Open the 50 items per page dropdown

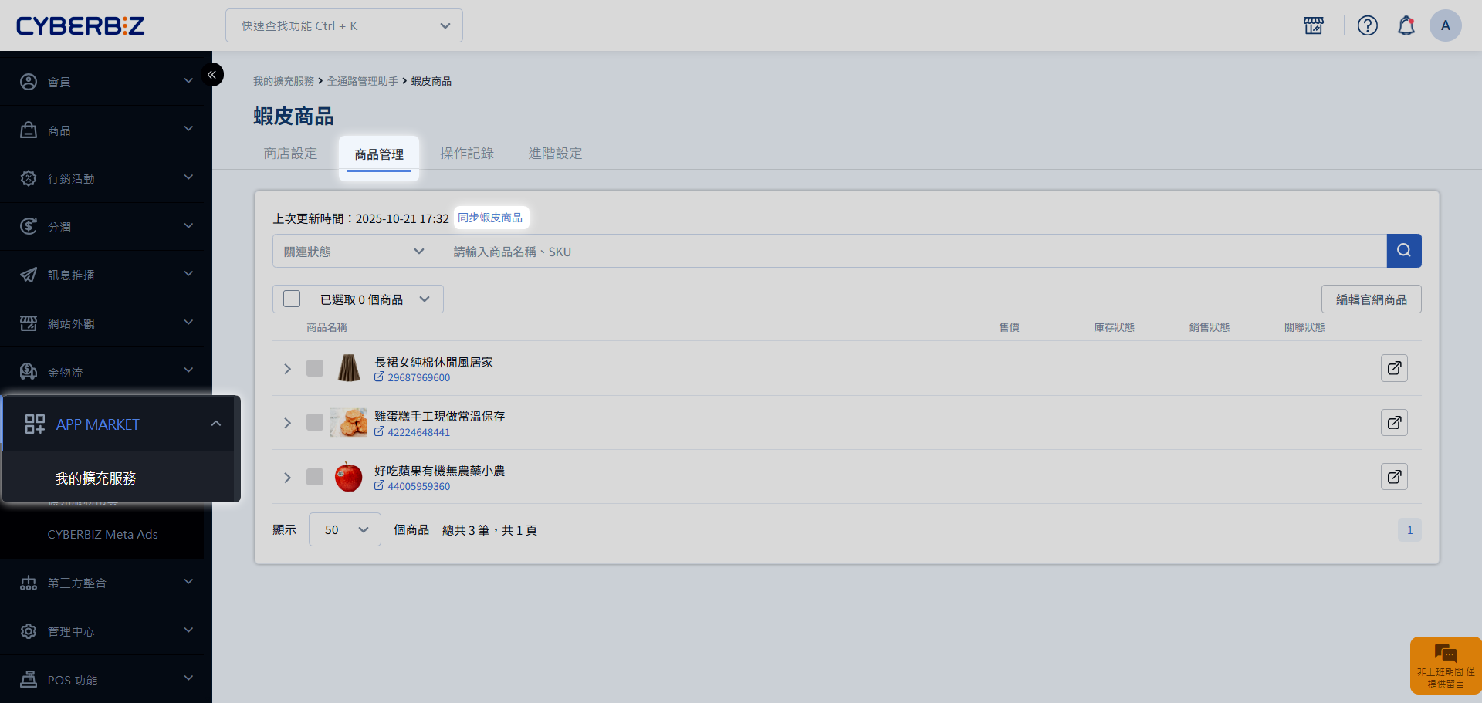(345, 529)
